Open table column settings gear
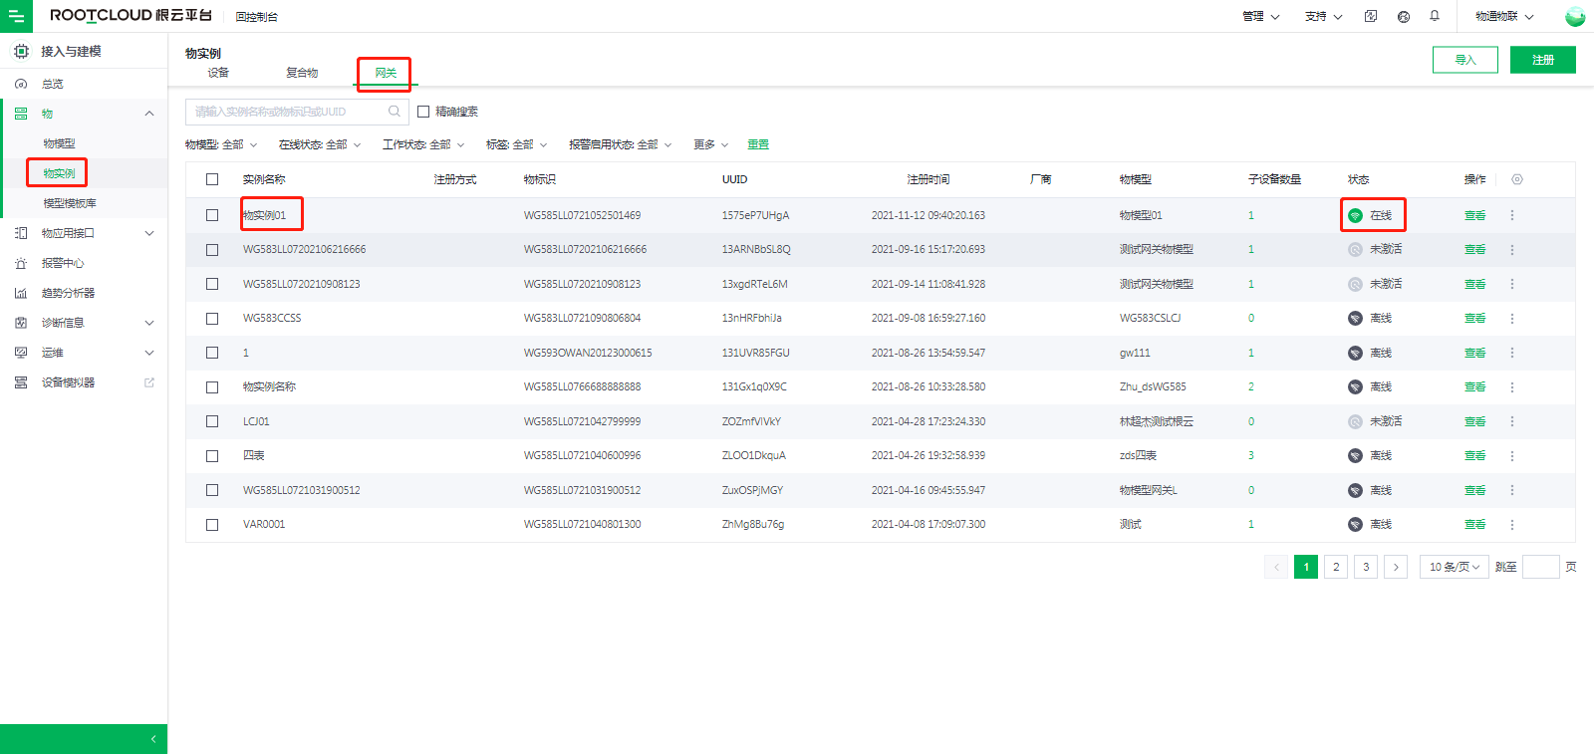The image size is (1594, 754). pos(1517,179)
